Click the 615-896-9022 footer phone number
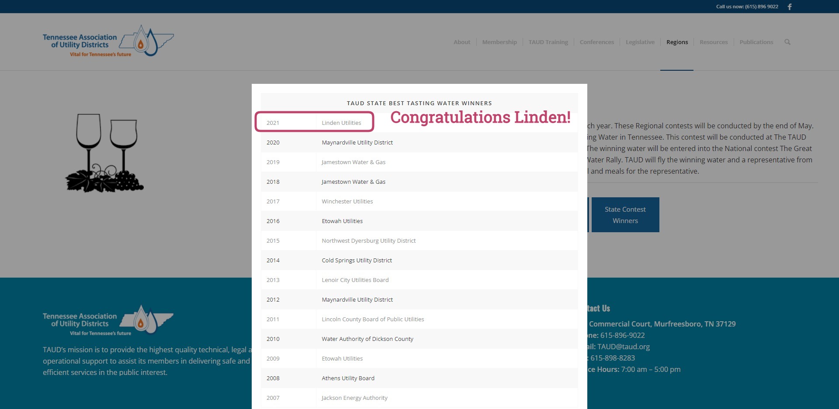 tap(623, 335)
